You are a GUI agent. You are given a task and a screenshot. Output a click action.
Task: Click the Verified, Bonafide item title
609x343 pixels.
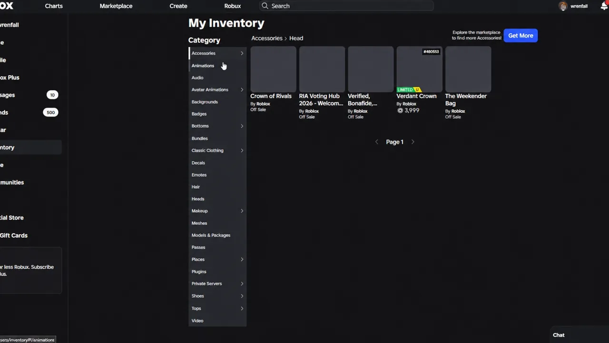pyautogui.click(x=363, y=100)
